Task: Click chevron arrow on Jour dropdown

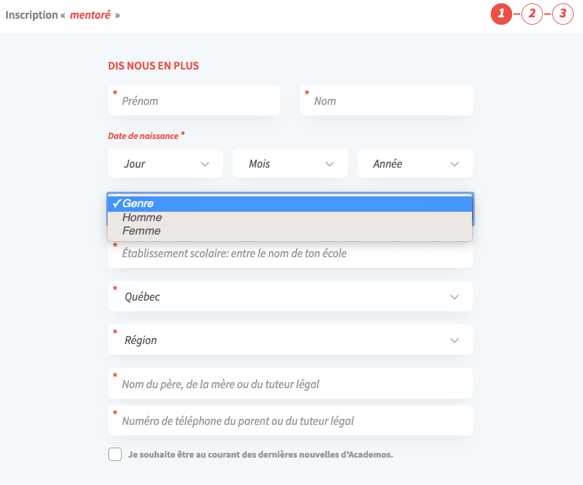Action: (x=205, y=164)
